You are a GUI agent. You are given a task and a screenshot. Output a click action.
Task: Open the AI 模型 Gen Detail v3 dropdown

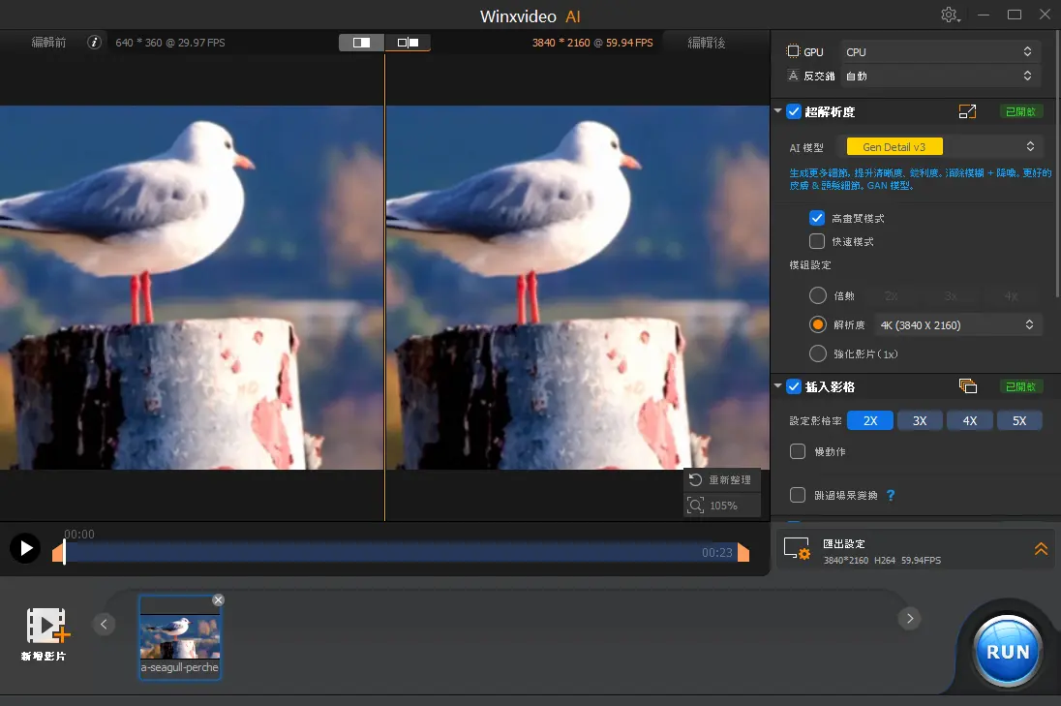pos(939,147)
